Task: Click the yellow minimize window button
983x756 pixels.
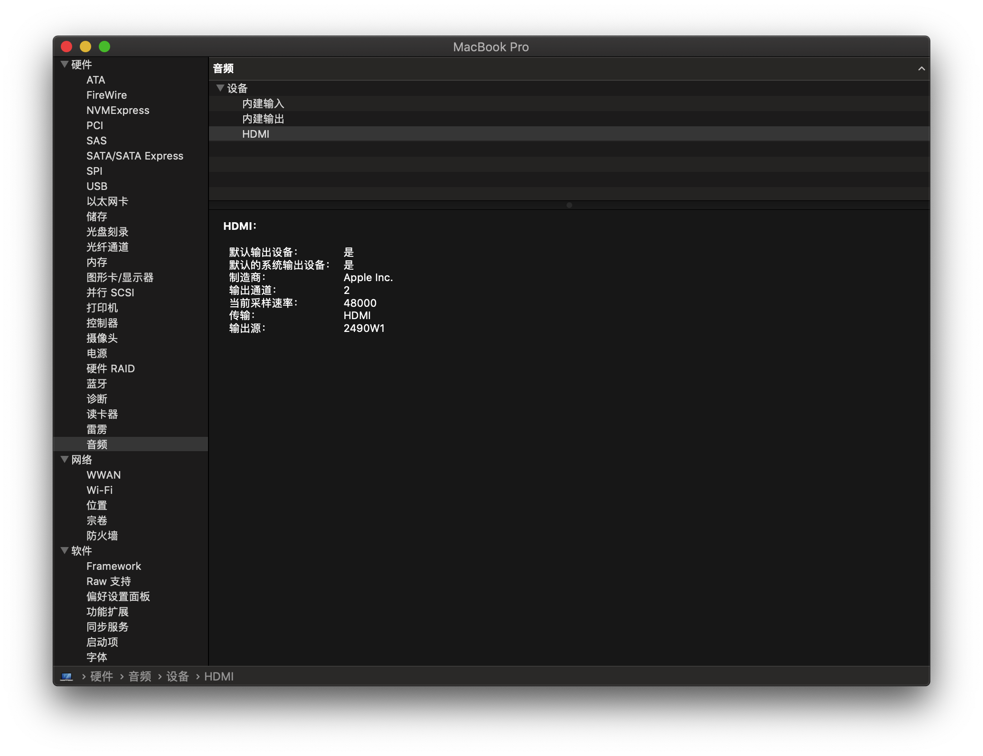Action: pos(85,47)
